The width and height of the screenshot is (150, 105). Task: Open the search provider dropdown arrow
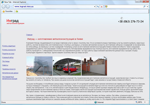[147, 7]
